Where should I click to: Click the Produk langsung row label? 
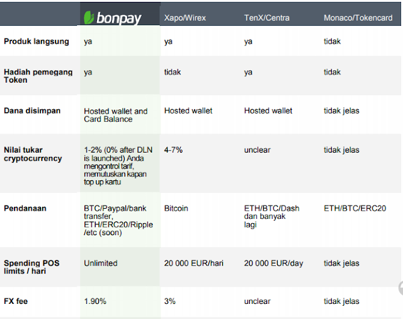click(37, 42)
